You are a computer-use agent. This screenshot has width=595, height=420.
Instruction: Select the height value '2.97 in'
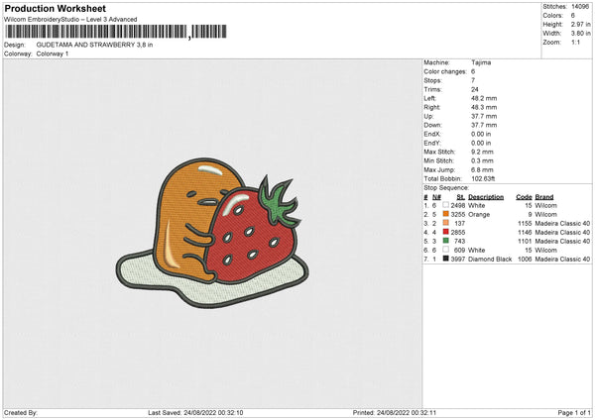pos(580,24)
